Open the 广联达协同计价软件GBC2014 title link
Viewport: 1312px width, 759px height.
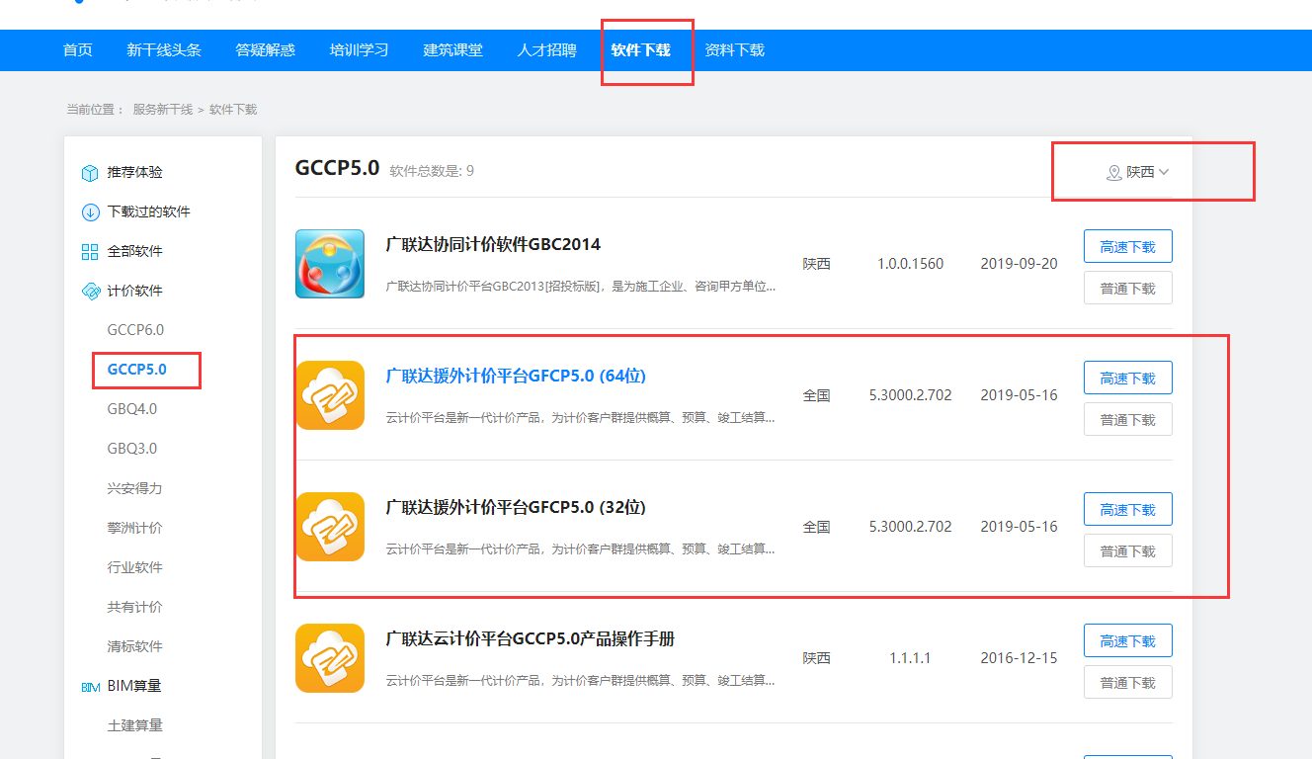(493, 244)
